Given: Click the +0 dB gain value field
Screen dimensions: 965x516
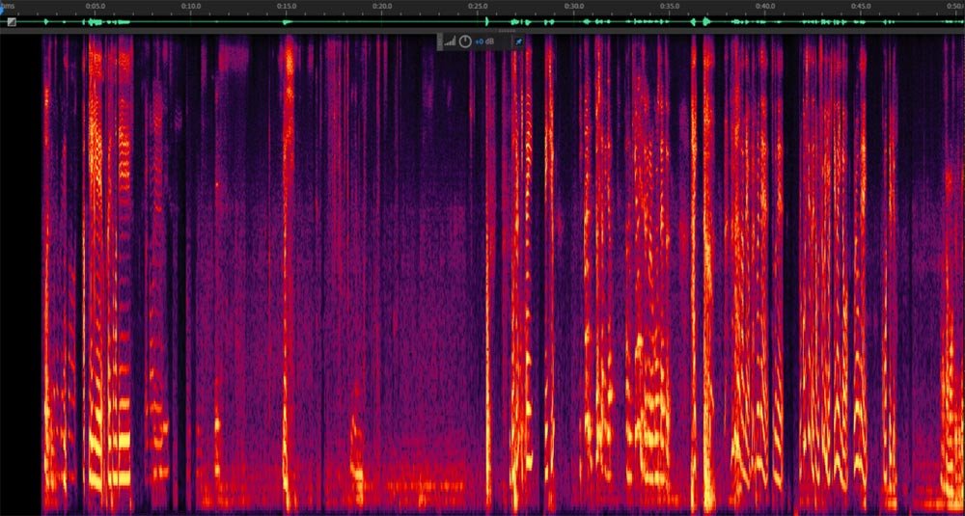Looking at the screenshot, I should click(x=484, y=41).
